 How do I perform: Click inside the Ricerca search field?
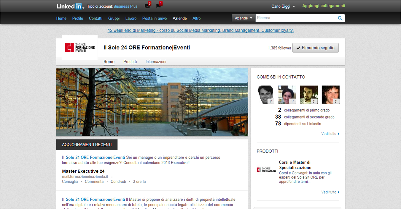[x=296, y=18]
